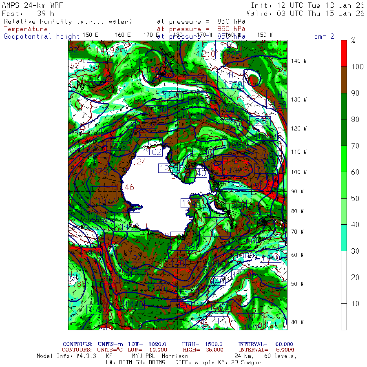The image size is (367, 367).
Task: Click the '60 levels,' footer text
Action: point(281,356)
